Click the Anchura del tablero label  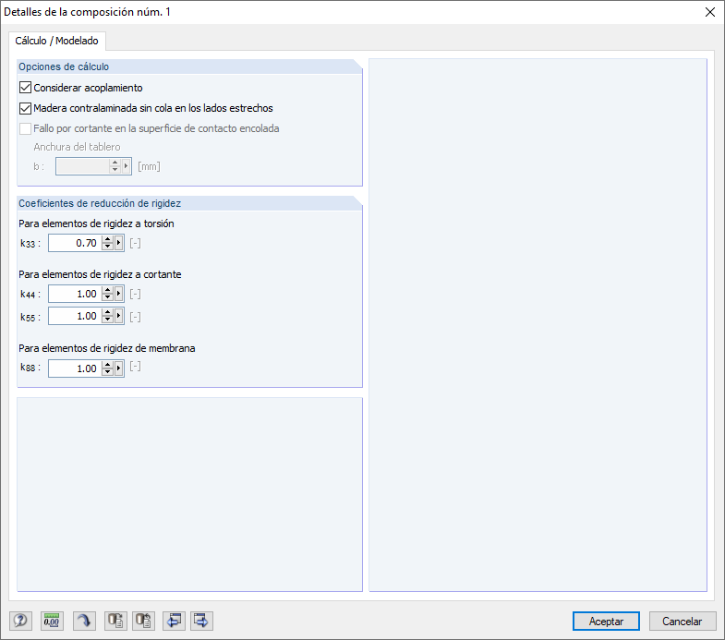[77, 147]
